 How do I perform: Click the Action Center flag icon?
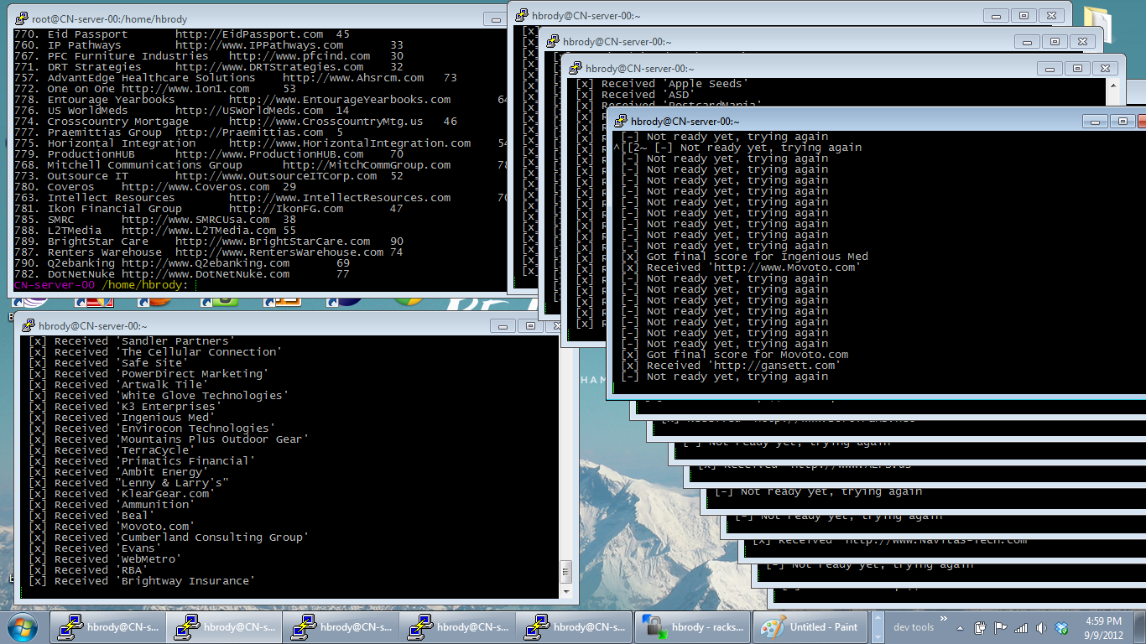tap(1000, 627)
